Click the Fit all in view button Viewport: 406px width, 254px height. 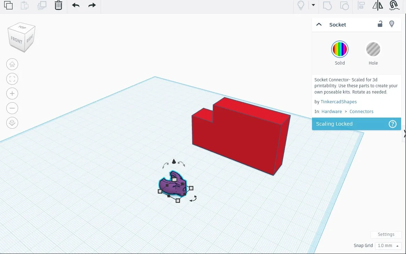(x=12, y=79)
